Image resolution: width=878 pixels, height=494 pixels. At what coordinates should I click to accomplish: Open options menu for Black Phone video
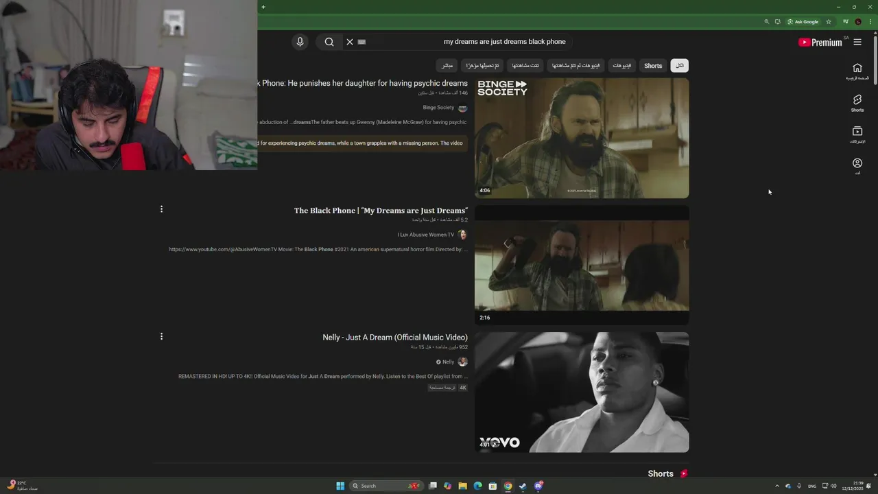(x=161, y=209)
